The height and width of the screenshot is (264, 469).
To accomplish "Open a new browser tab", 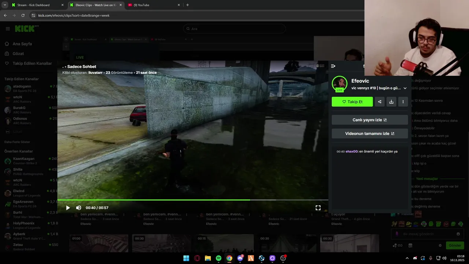I will (188, 5).
